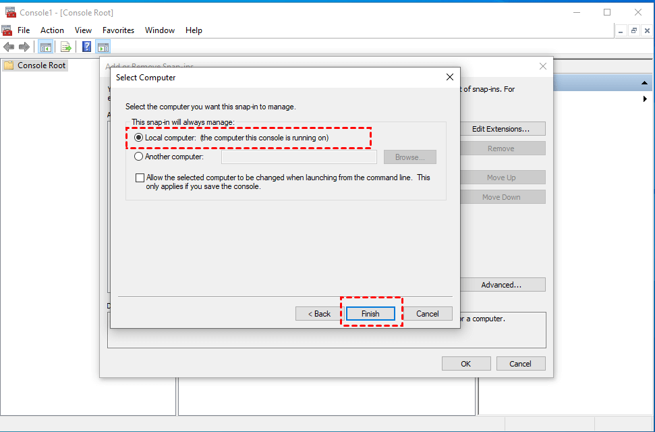
Task: Expand More Actions arrow in Actions pane
Action: click(645, 99)
